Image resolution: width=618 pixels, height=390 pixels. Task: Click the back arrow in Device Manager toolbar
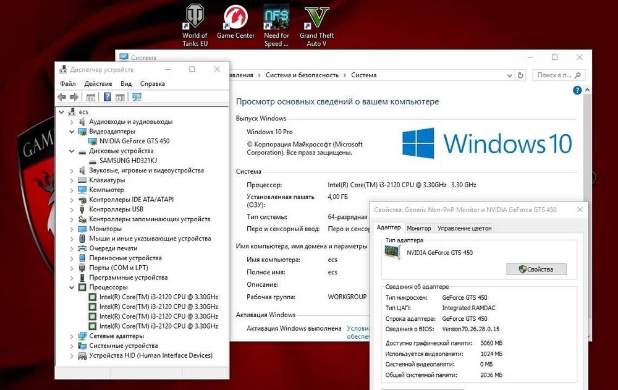tap(62, 97)
